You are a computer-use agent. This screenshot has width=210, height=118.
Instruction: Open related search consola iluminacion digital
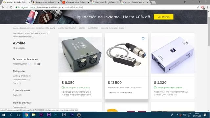click(113, 28)
